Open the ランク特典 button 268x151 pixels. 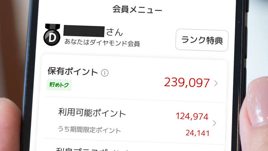point(202,40)
